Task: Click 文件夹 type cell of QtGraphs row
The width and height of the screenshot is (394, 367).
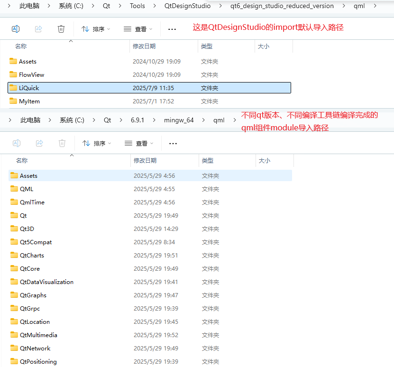Action: (211, 295)
